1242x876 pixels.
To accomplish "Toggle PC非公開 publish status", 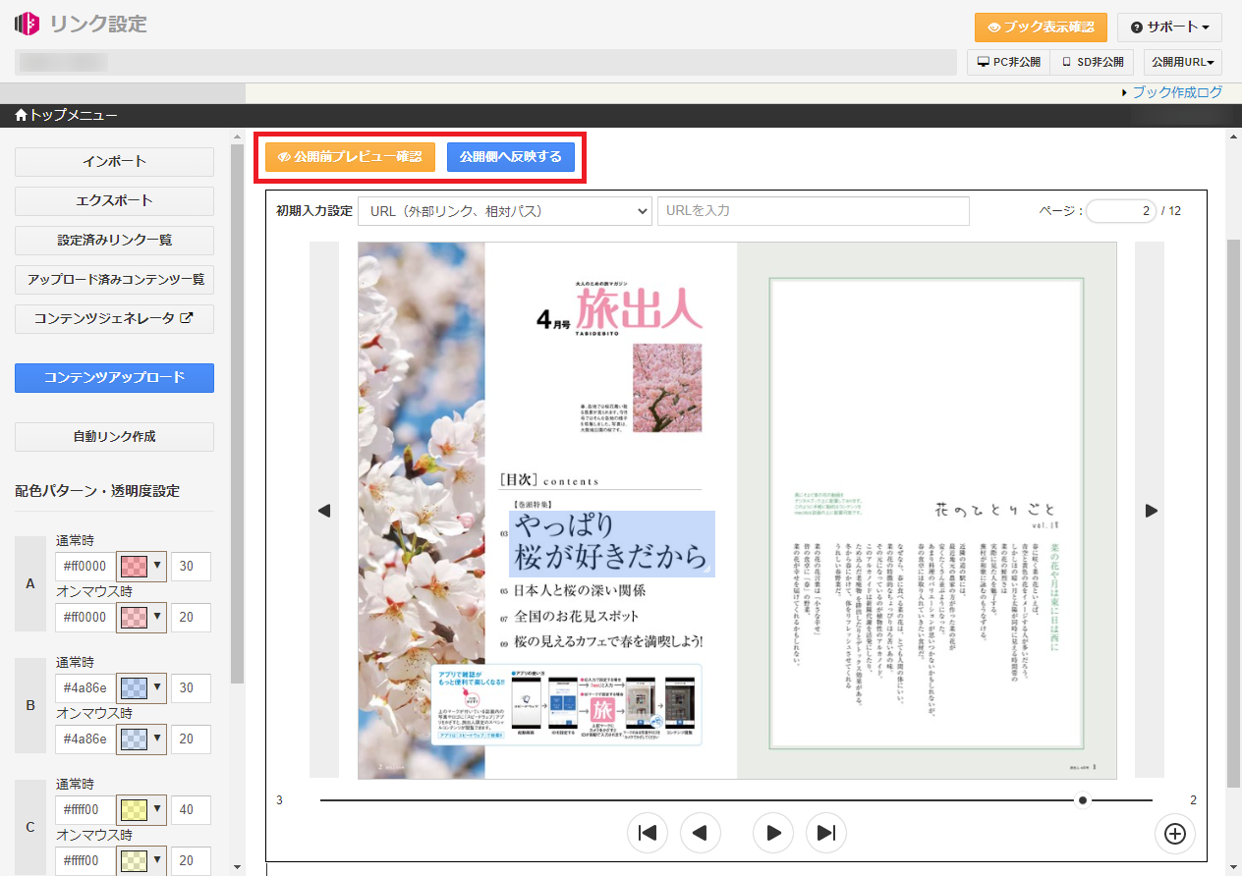I will 1008,62.
